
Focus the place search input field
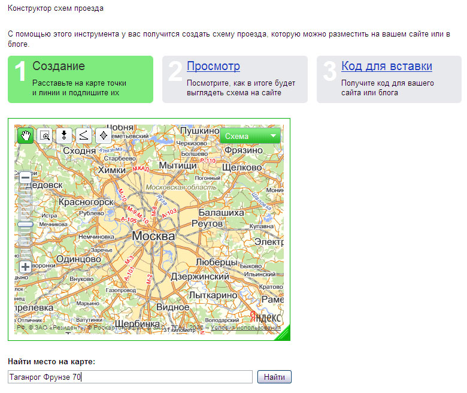[130, 377]
